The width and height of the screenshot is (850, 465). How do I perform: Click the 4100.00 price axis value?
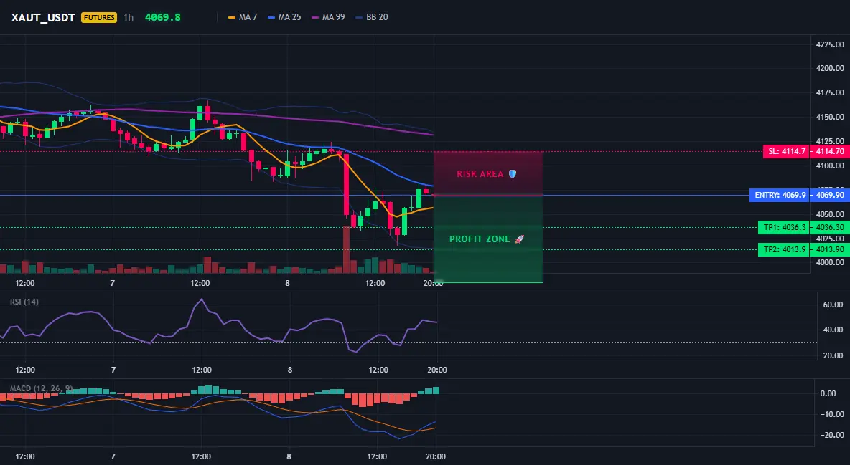(x=830, y=166)
